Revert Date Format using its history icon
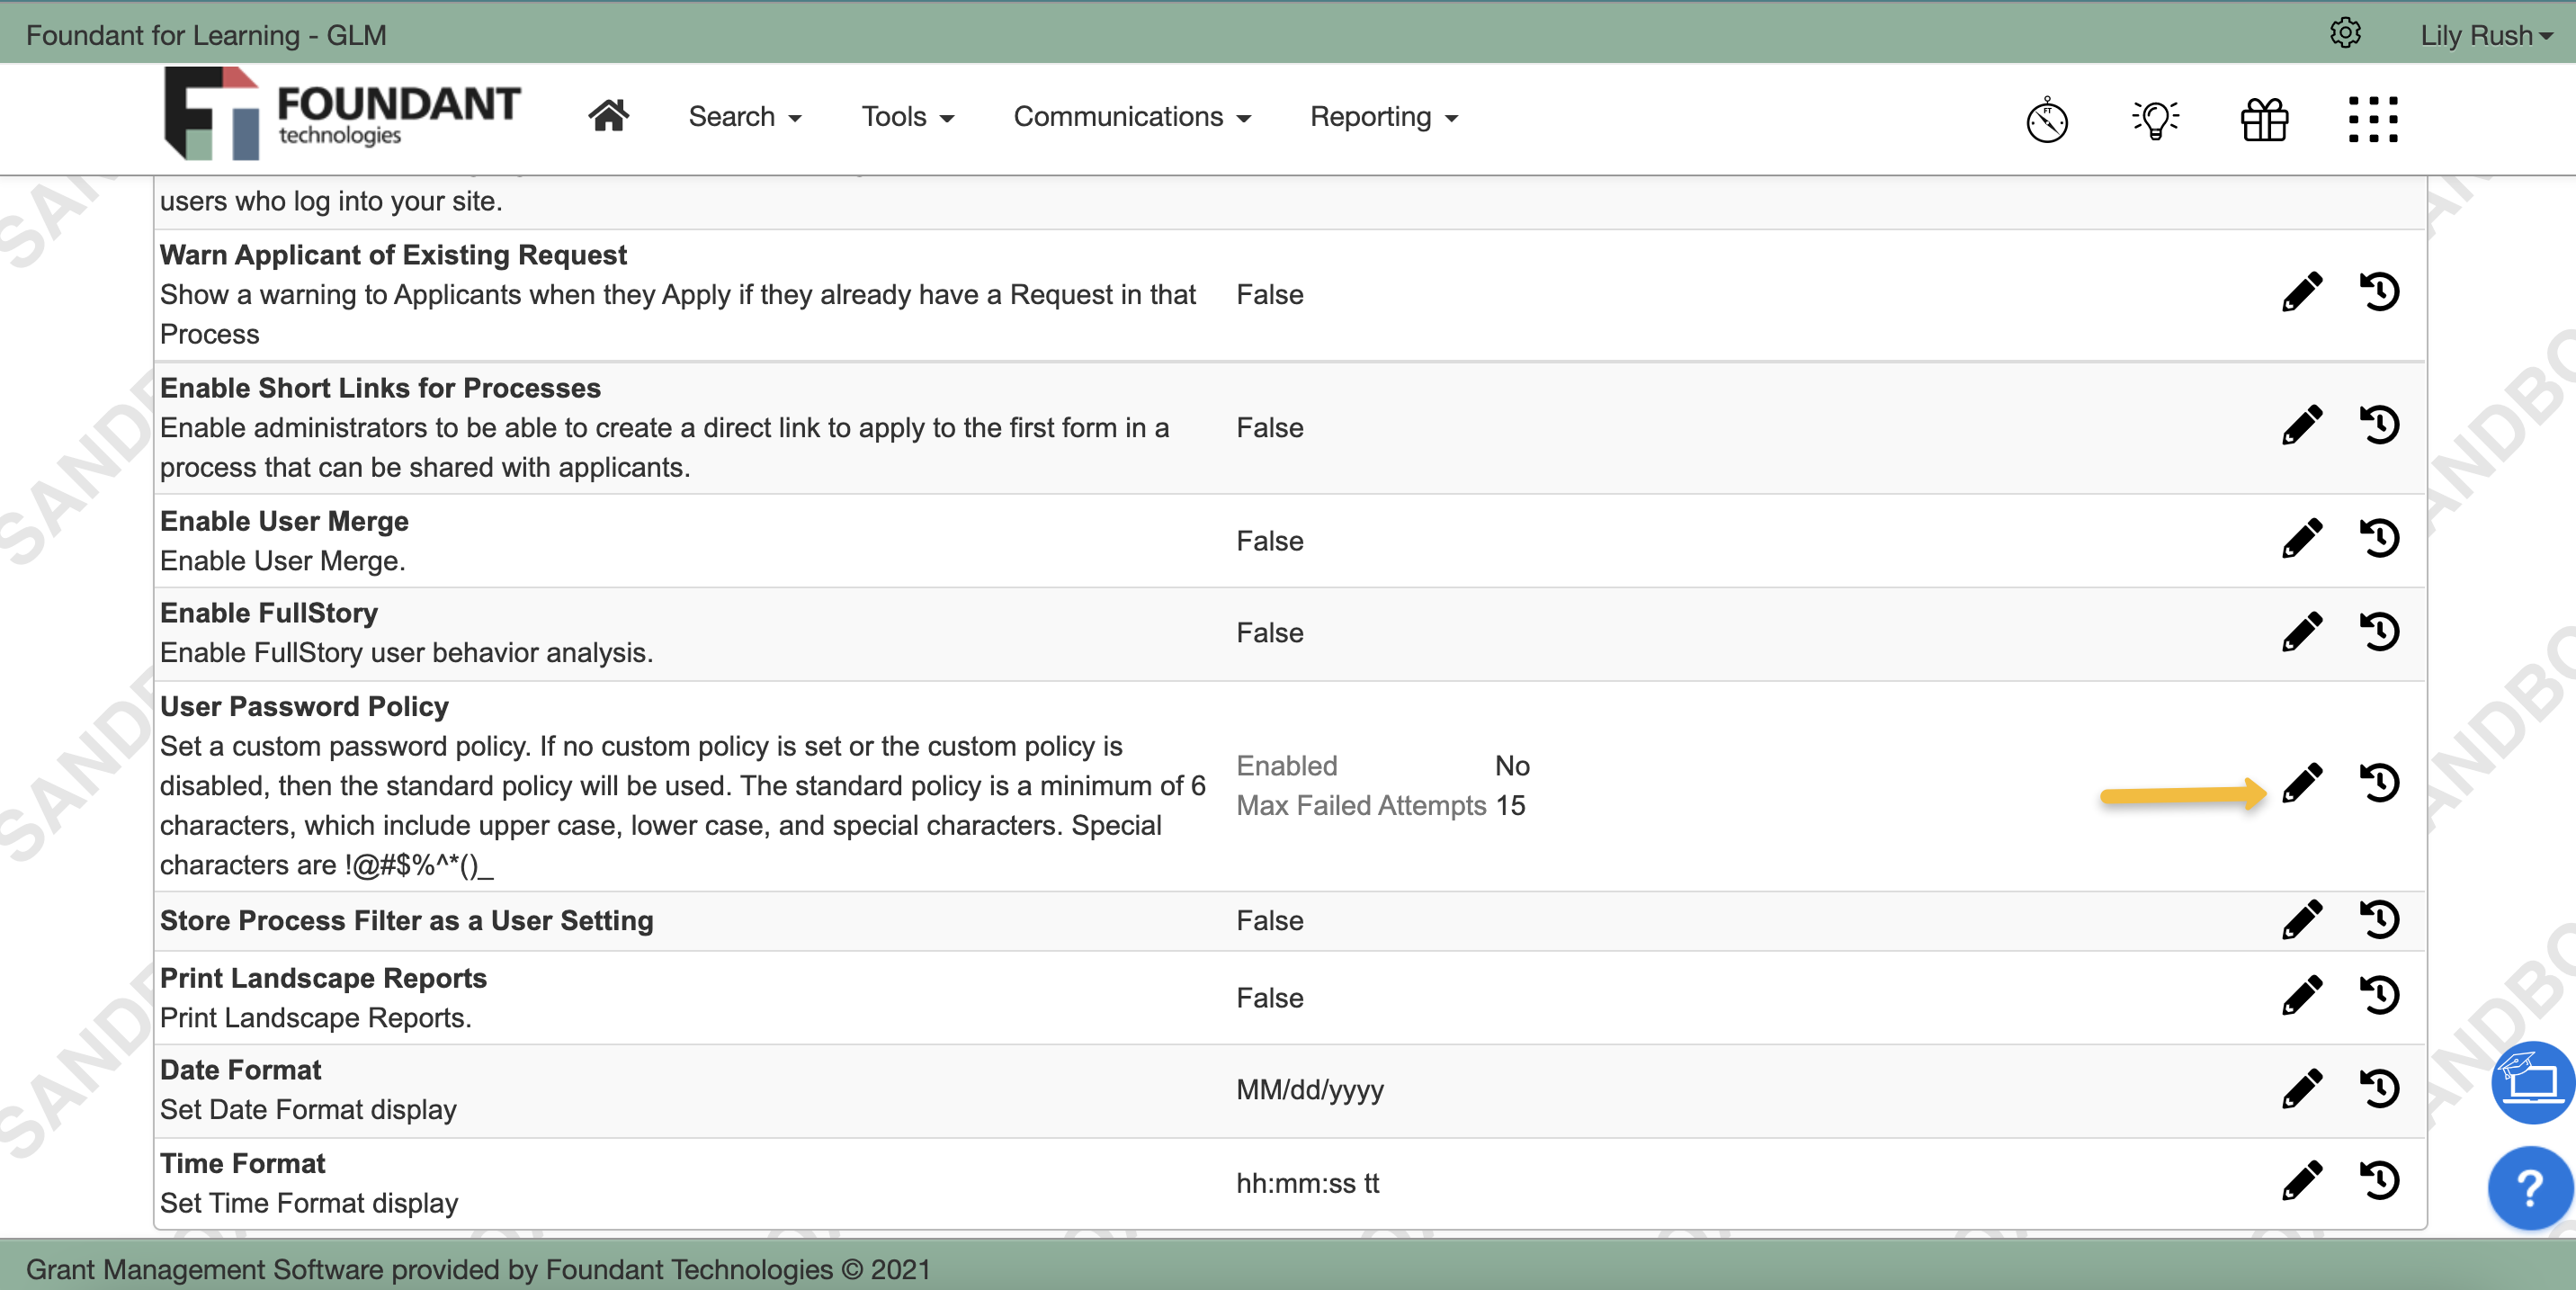 point(2381,1089)
